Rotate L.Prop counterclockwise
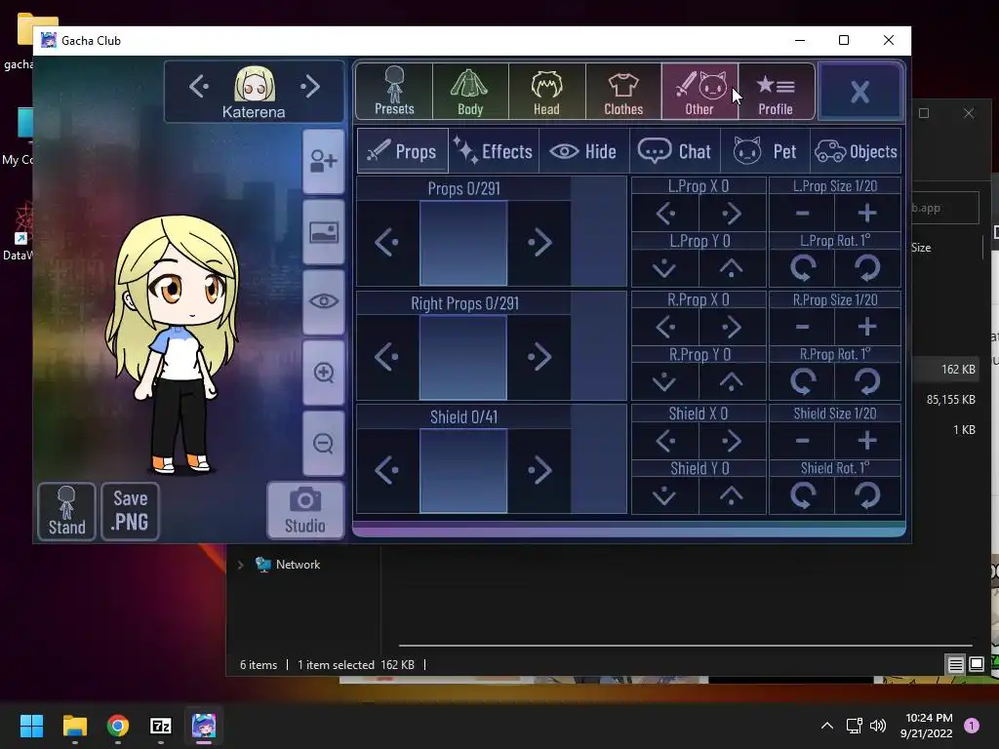 pyautogui.click(x=802, y=267)
